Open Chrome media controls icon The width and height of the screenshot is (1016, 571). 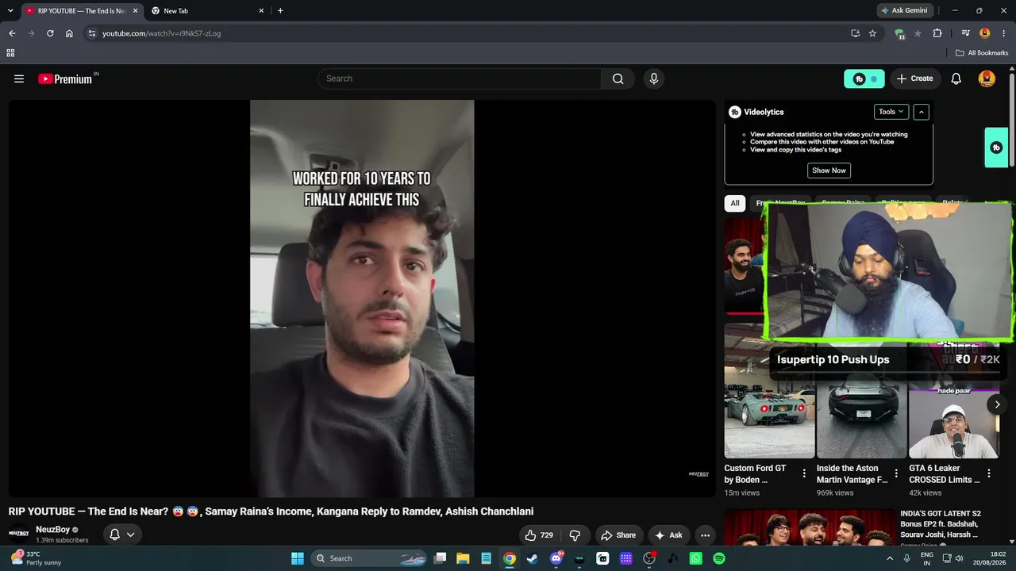click(965, 33)
